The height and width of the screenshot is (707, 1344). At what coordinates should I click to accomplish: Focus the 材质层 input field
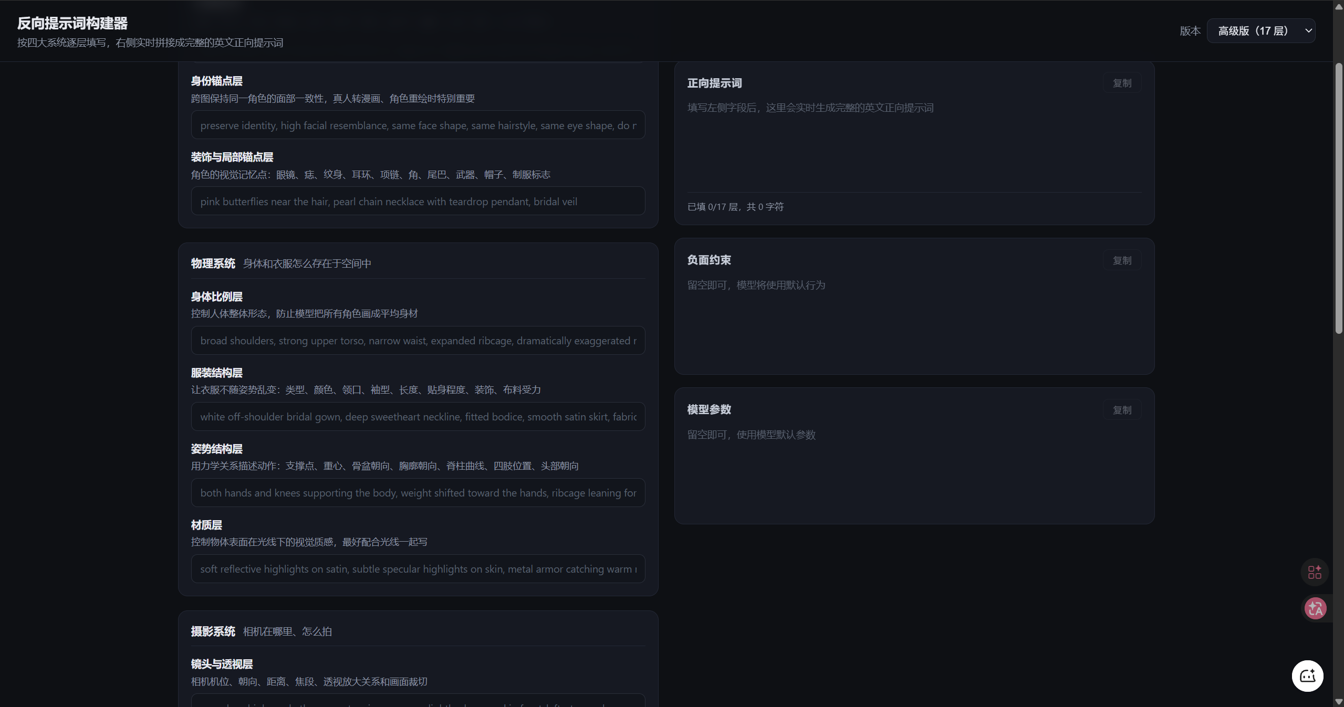(x=418, y=568)
